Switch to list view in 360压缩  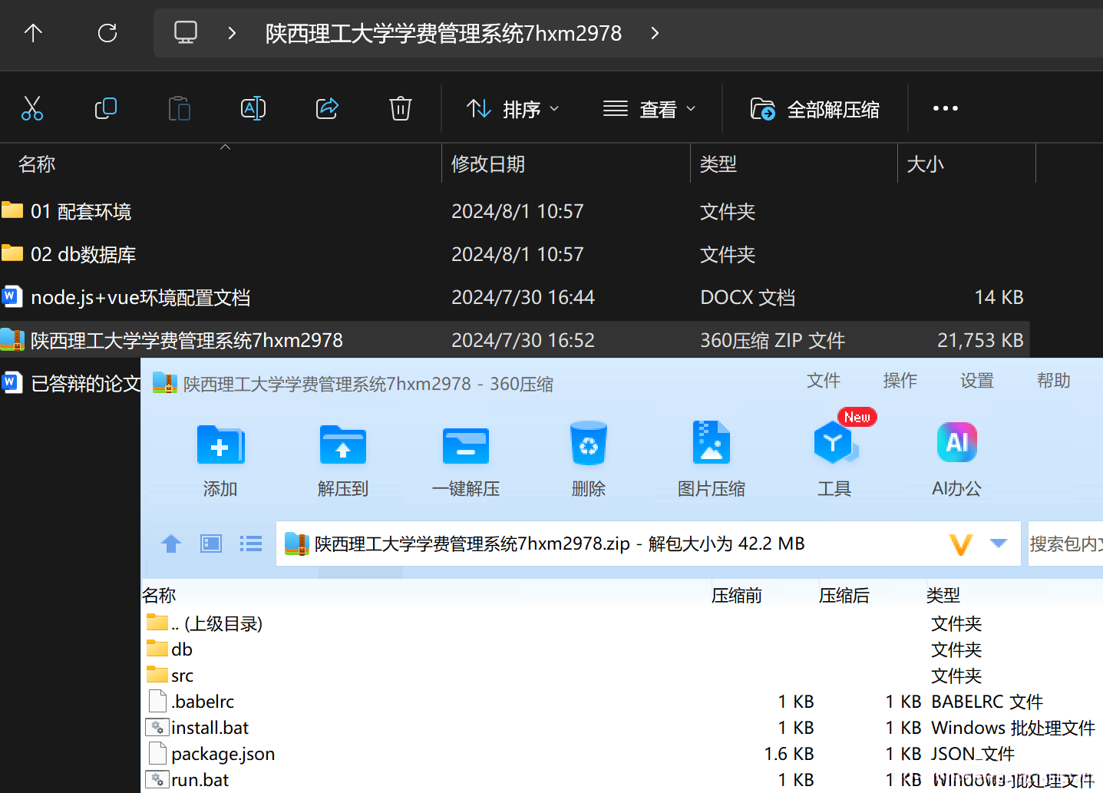pyautogui.click(x=251, y=544)
